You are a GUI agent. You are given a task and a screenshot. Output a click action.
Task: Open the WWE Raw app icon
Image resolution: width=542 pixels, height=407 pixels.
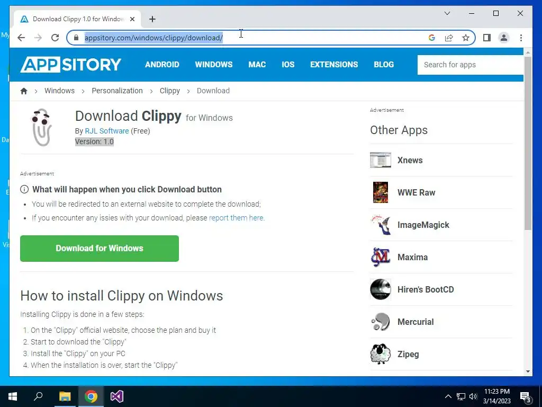(x=380, y=192)
